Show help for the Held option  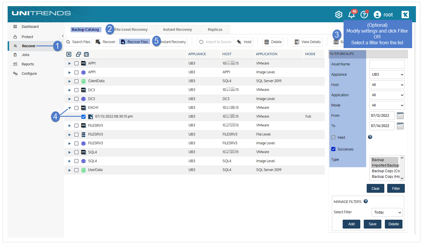(x=370, y=137)
